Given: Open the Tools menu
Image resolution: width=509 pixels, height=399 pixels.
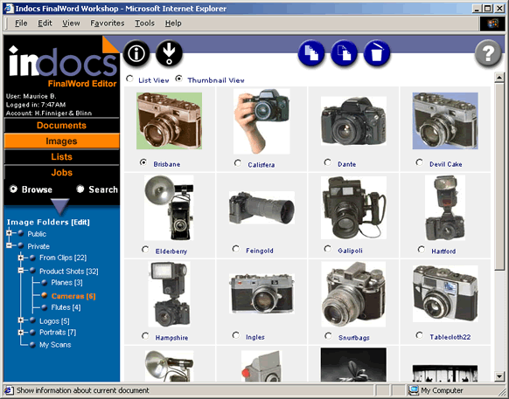Looking at the screenshot, I should pos(145,24).
